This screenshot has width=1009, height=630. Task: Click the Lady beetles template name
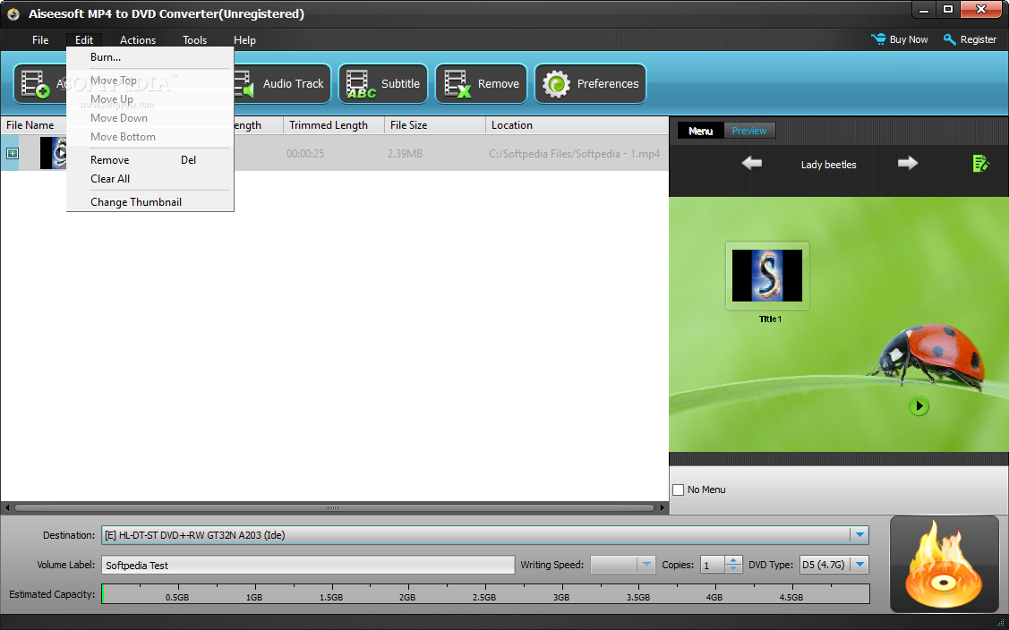(828, 165)
